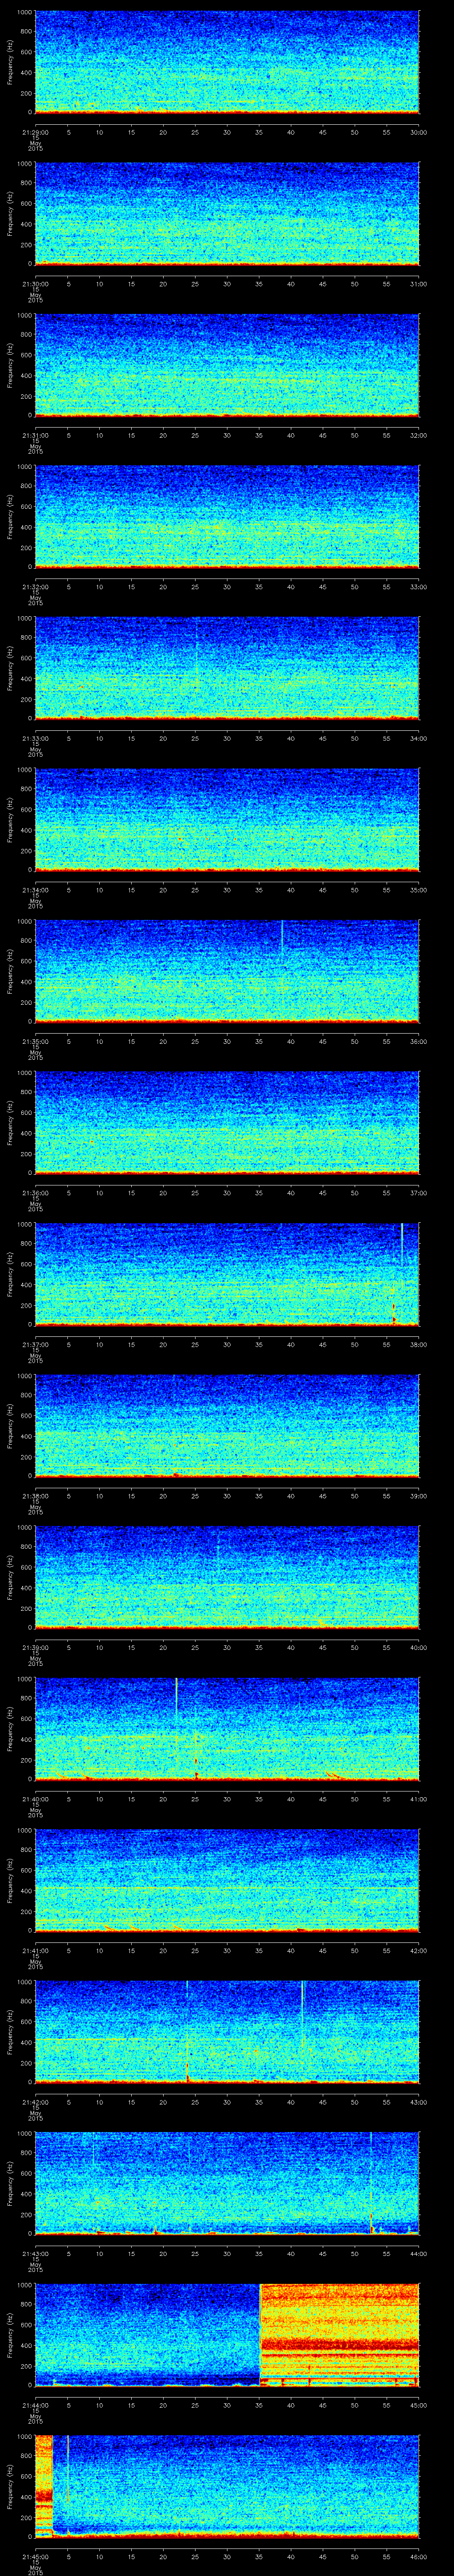The height and width of the screenshot is (2576, 454).
Task: Click the "21:42:00" start time label
Action: pos(35,2102)
